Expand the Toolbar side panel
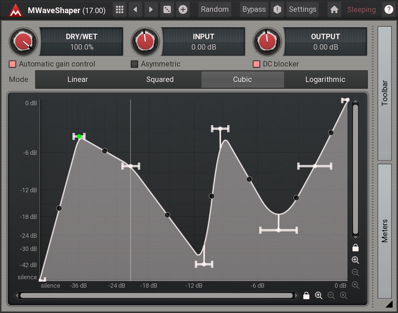This screenshot has width=398, height=313. 385,93
